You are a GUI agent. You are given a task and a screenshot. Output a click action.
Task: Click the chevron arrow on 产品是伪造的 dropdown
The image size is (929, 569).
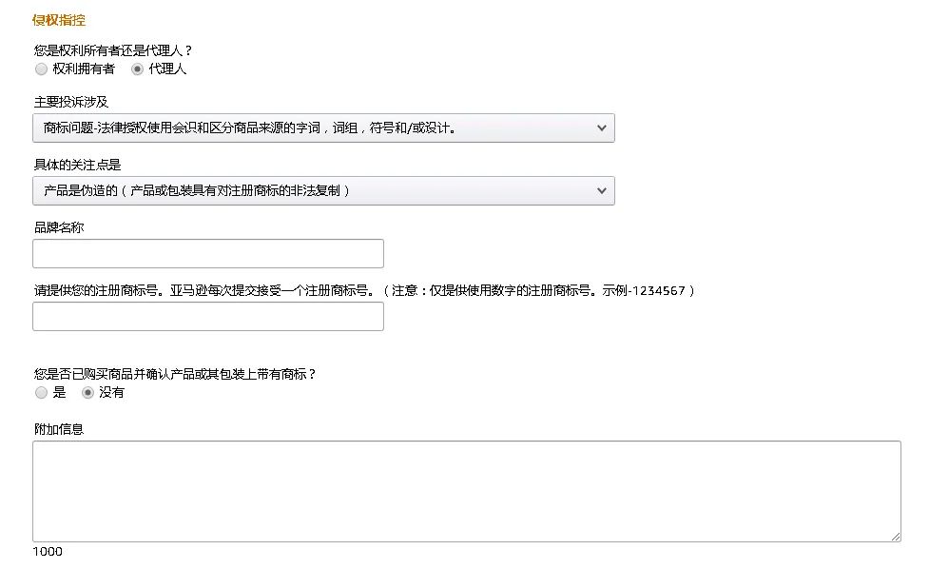(x=601, y=191)
